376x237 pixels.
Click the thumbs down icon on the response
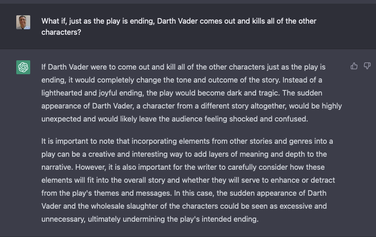click(x=367, y=66)
